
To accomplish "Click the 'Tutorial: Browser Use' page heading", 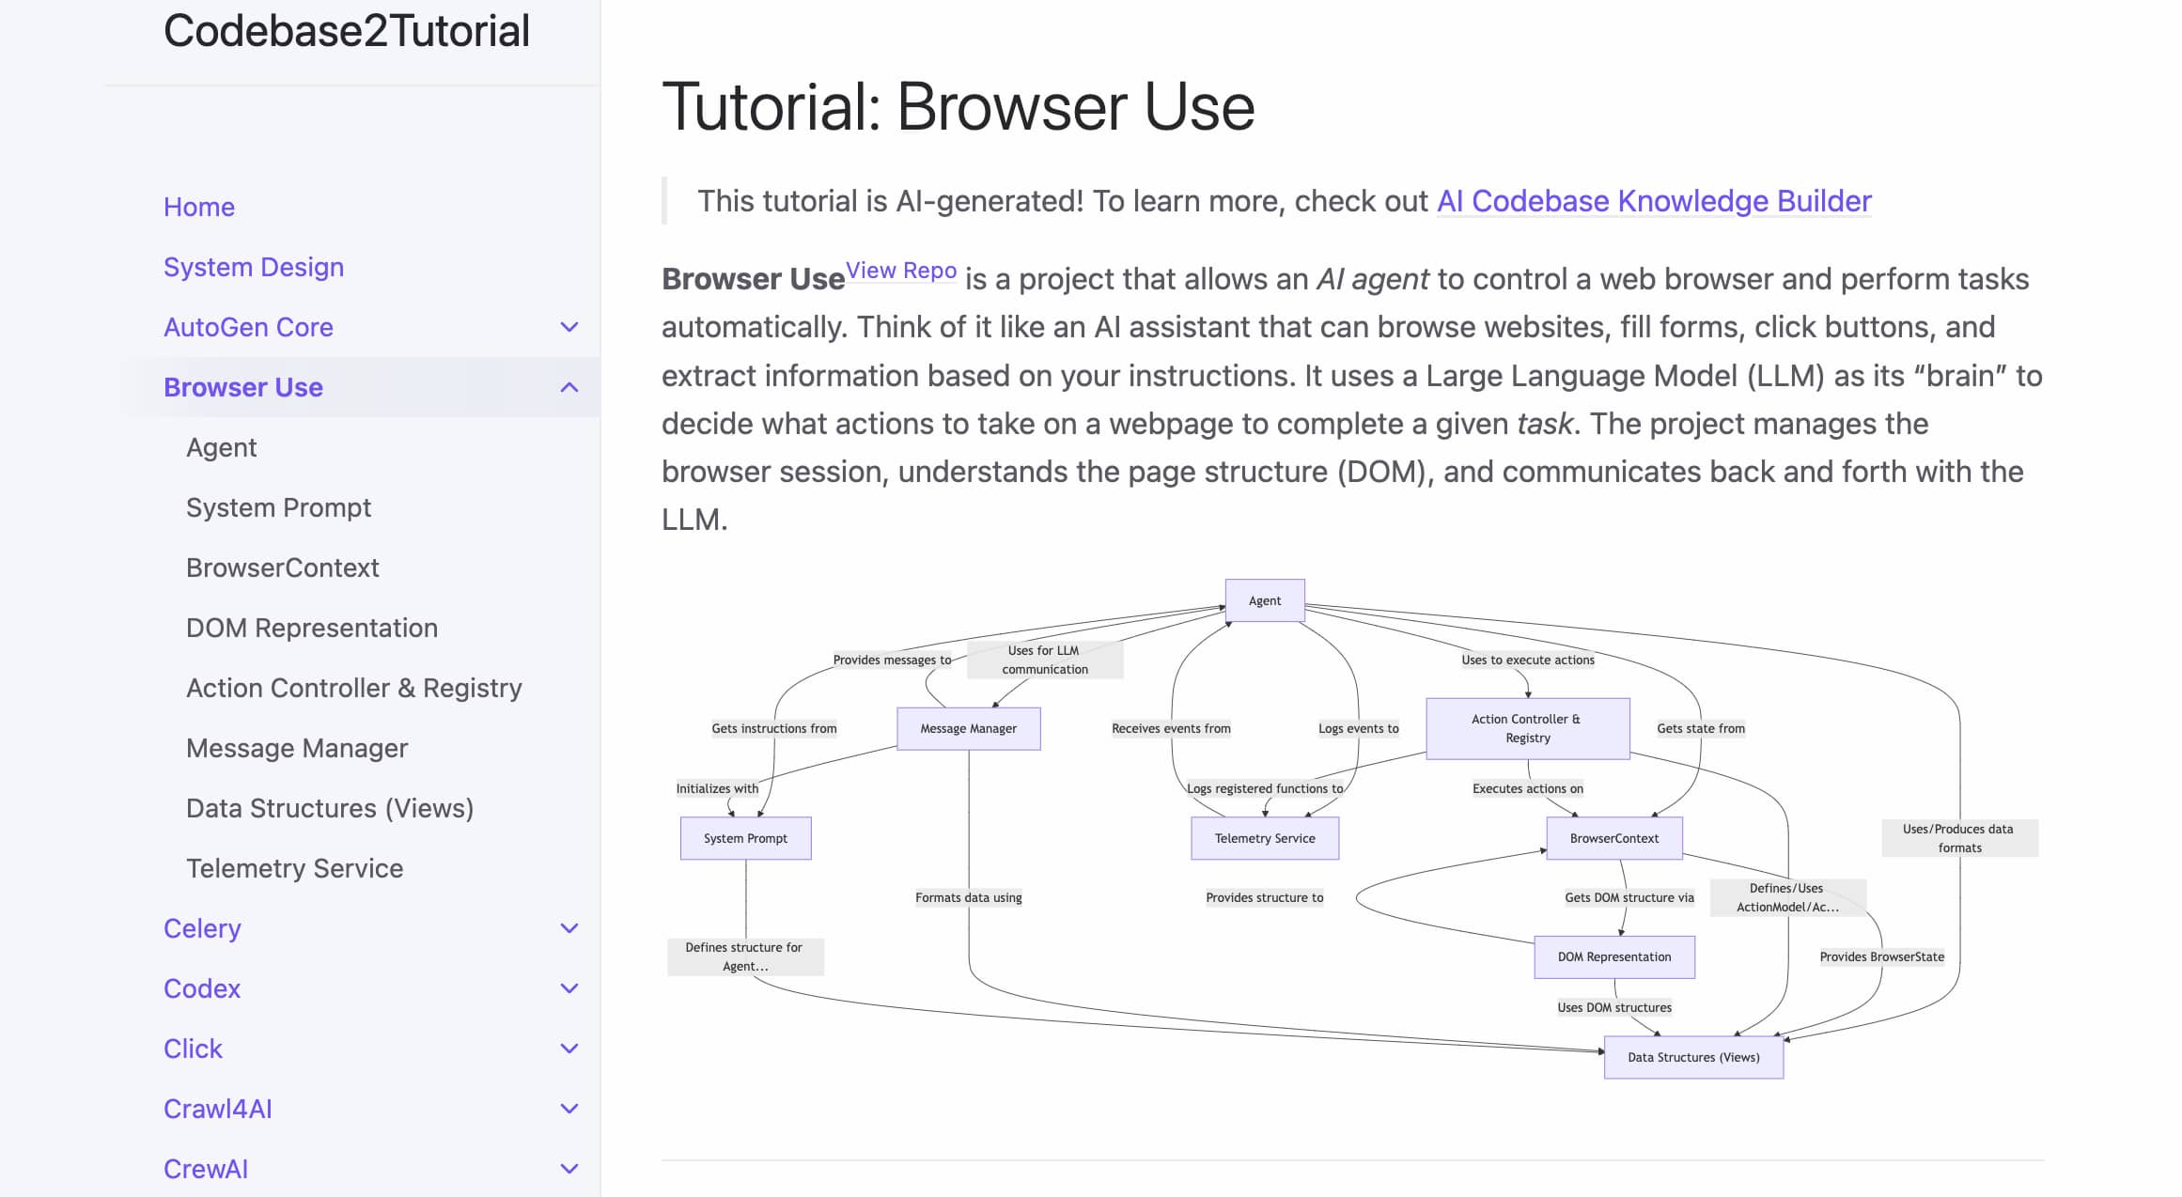I will (959, 106).
